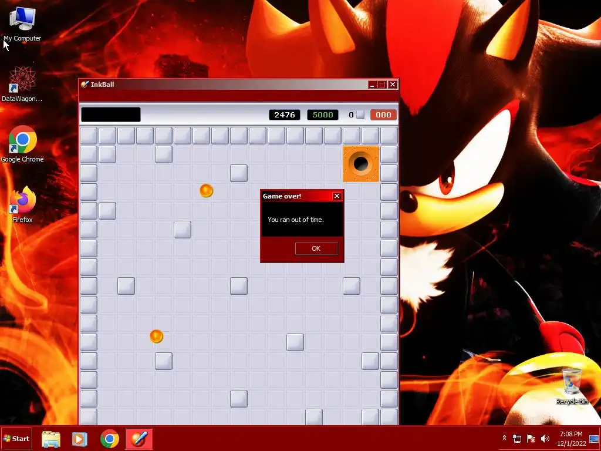Show hidden system tray icons
Screen dimensions: 601x451
pos(504,438)
